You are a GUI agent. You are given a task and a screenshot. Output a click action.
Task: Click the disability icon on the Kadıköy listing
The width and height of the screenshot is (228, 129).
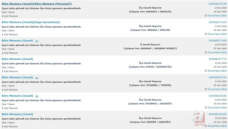click(37, 96)
